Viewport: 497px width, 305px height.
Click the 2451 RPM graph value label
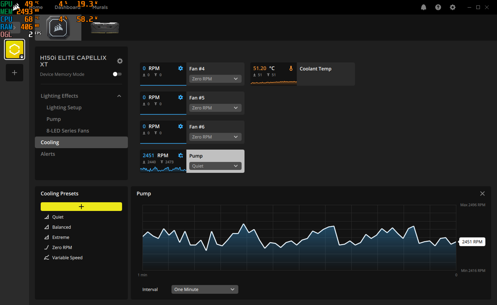point(472,242)
